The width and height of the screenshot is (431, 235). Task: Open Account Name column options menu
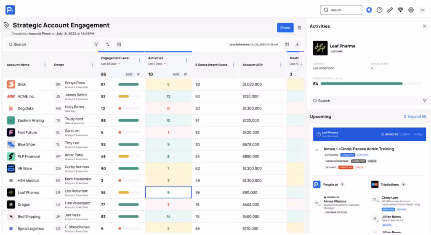point(45,65)
